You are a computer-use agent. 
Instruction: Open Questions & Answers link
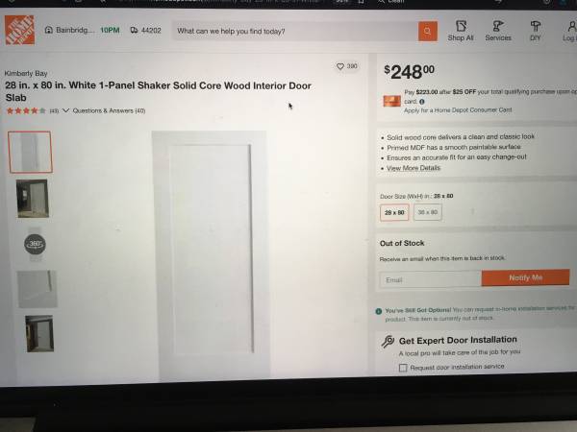pos(109,110)
